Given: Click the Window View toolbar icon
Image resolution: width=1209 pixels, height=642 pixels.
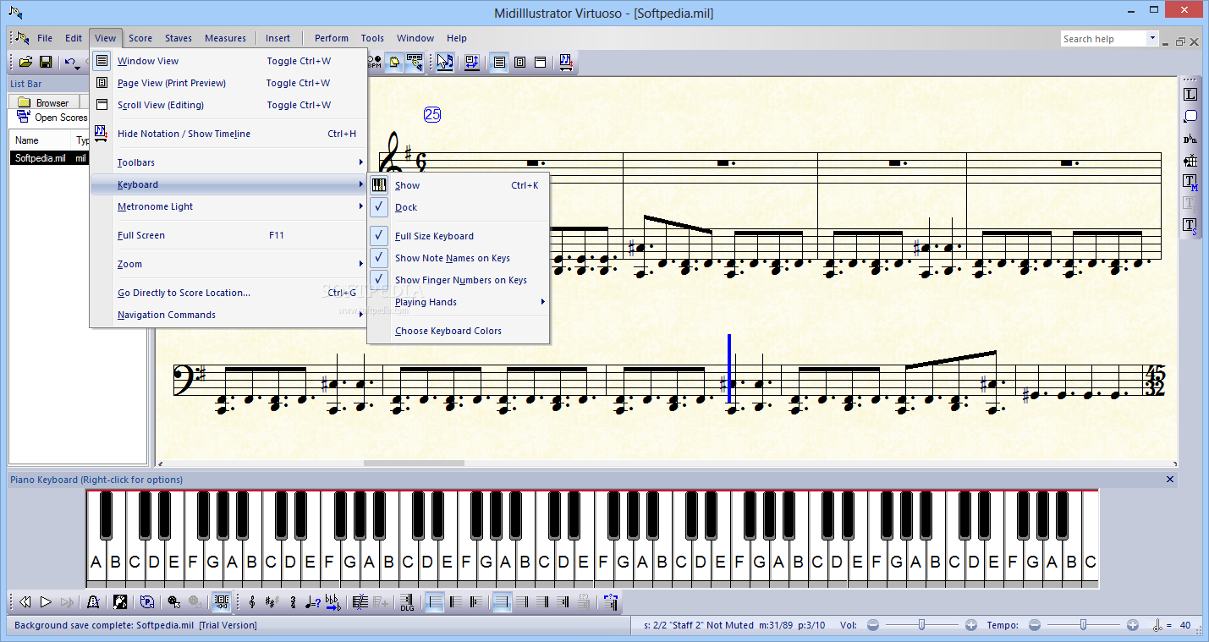Looking at the screenshot, I should pyautogui.click(x=500, y=62).
